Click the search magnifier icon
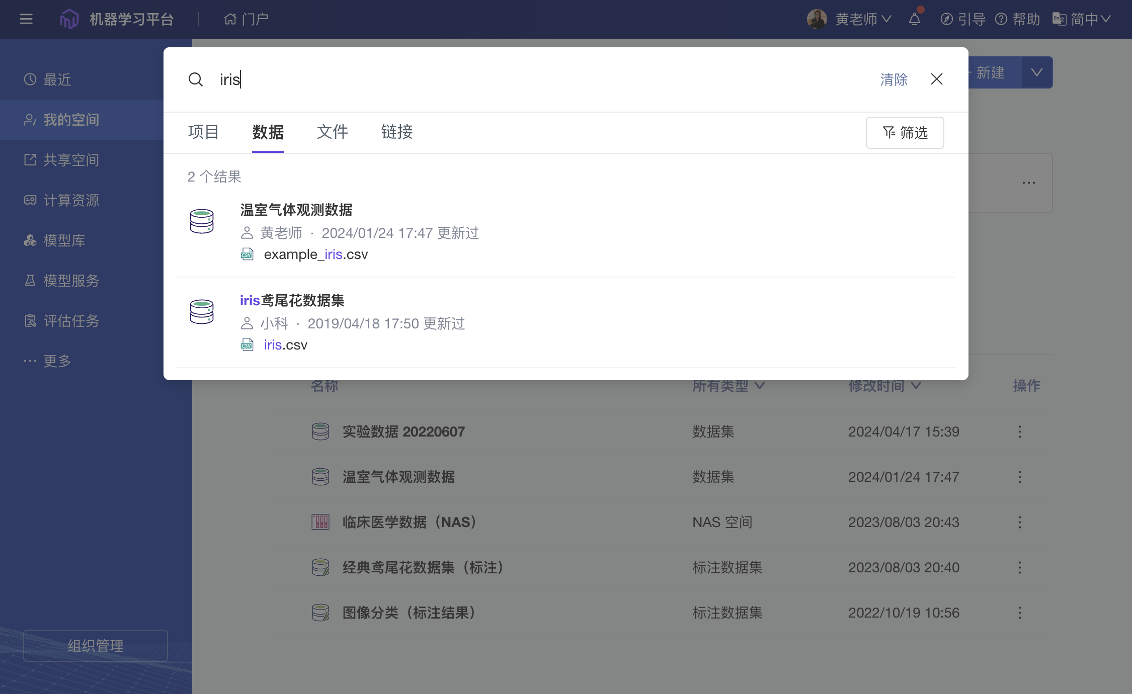The width and height of the screenshot is (1132, 694). 195,79
